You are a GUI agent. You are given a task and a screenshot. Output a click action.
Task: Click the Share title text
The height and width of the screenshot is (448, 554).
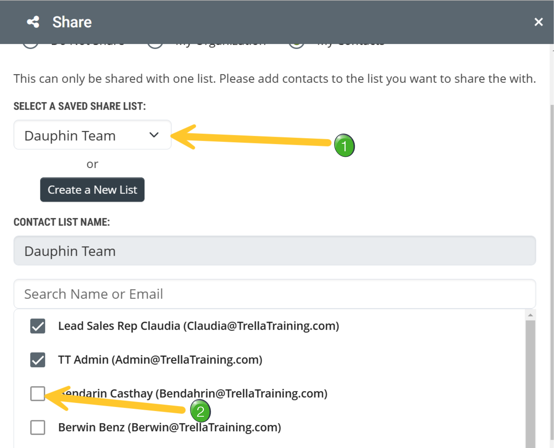click(x=72, y=22)
